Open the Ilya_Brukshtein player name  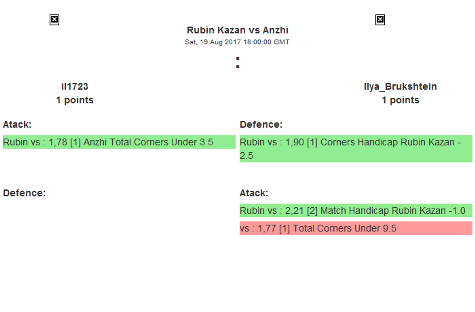click(x=400, y=87)
